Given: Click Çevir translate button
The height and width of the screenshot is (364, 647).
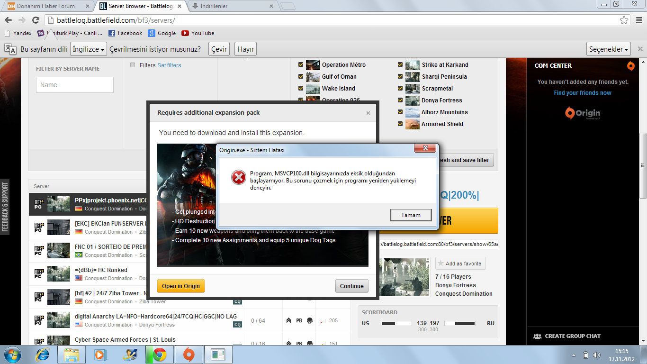Looking at the screenshot, I should [x=219, y=49].
